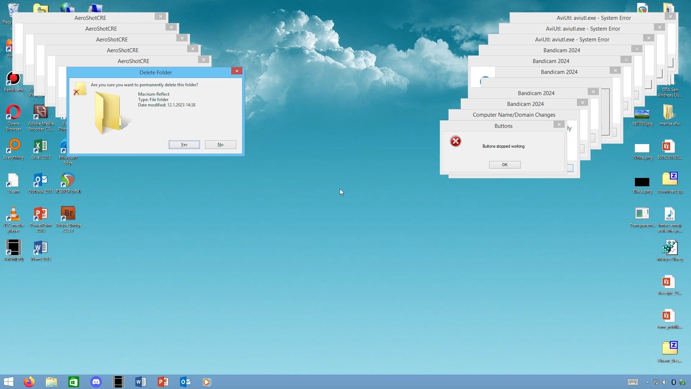
Task: Select the Receipt_20 PDF file
Action: pyautogui.click(x=669, y=285)
